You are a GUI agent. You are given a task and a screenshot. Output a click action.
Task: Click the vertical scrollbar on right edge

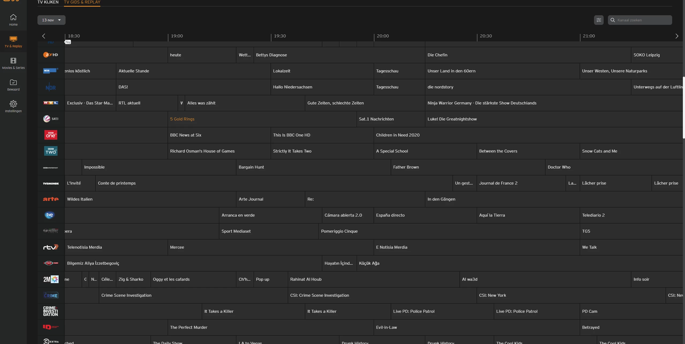pos(684,107)
